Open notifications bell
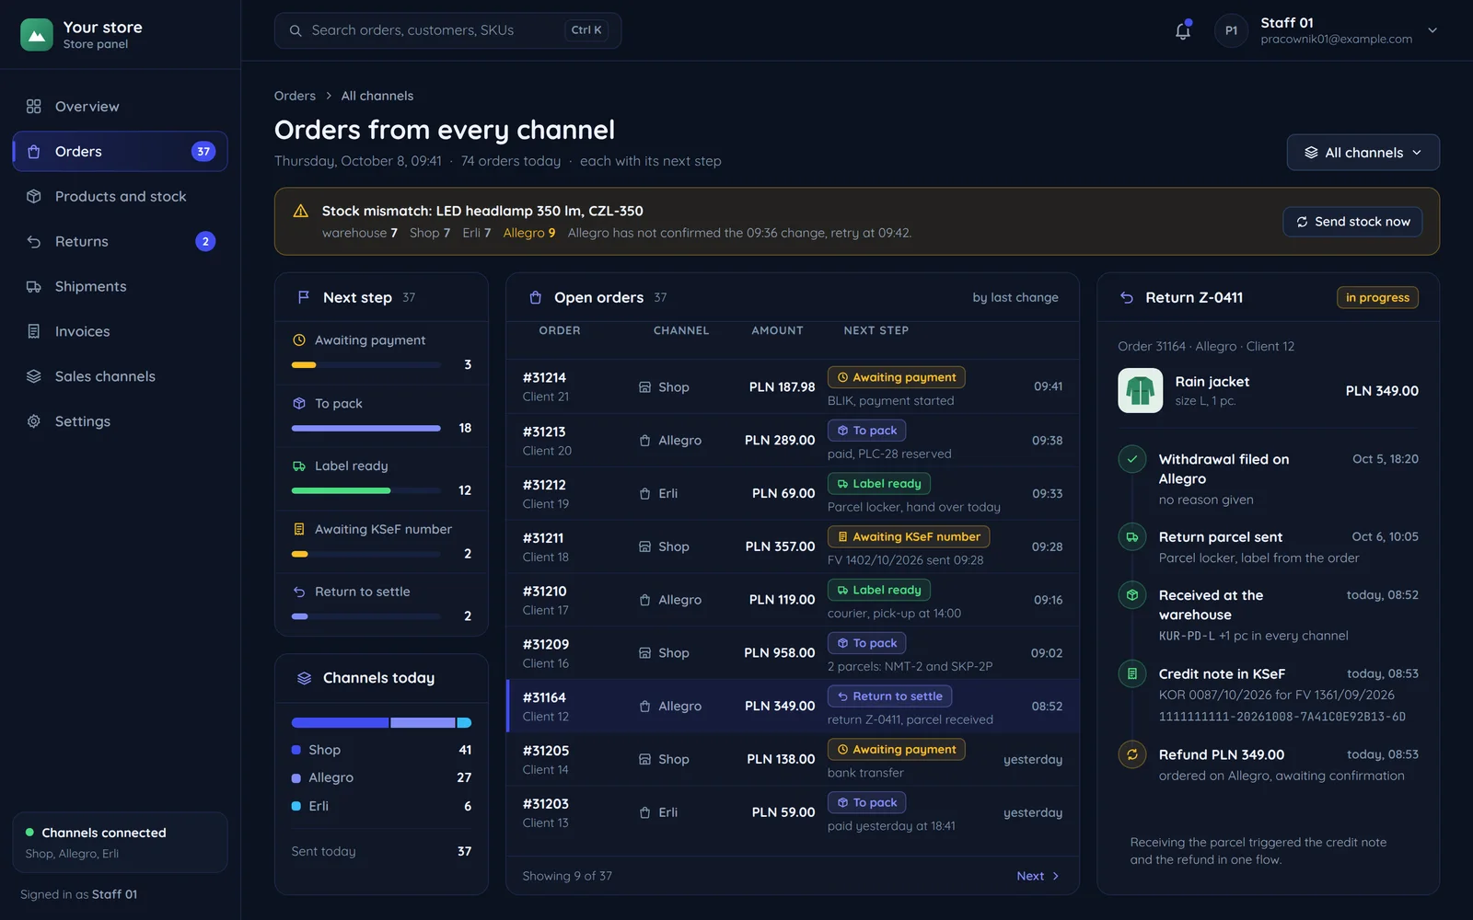1473x920 pixels. (x=1183, y=30)
